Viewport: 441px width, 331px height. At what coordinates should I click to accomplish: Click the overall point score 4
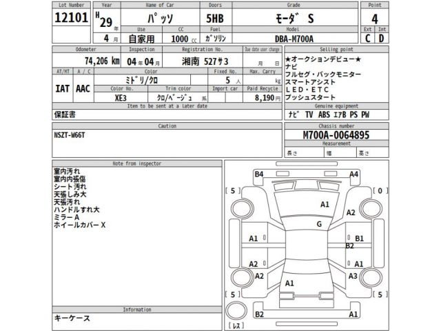[x=375, y=19]
